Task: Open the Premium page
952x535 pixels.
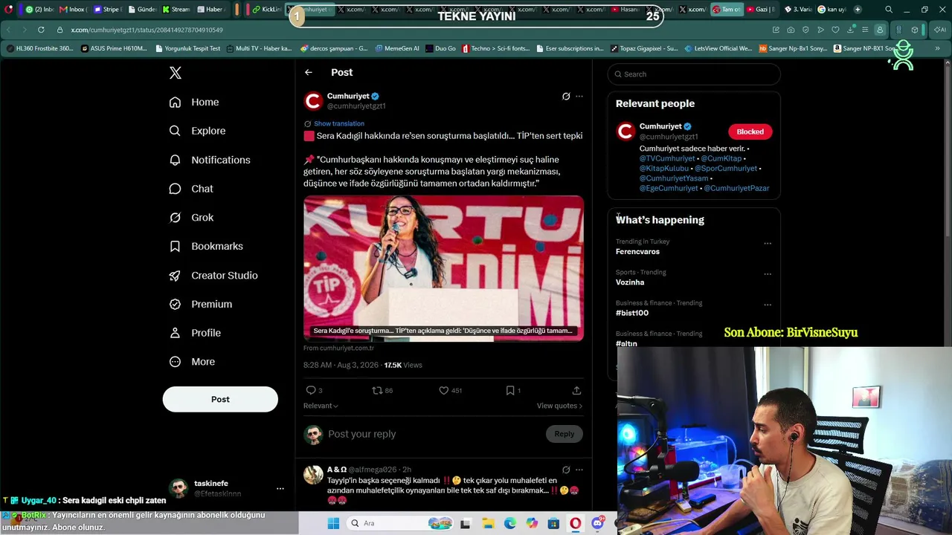Action: (201, 304)
